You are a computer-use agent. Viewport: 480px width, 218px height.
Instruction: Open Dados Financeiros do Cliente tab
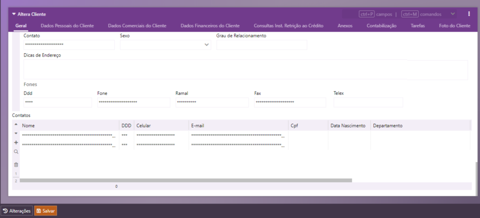[x=210, y=26]
